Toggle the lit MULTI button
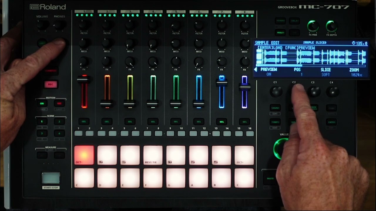Image resolution: width=376 pixels, height=211 pixels. [x=280, y=33]
